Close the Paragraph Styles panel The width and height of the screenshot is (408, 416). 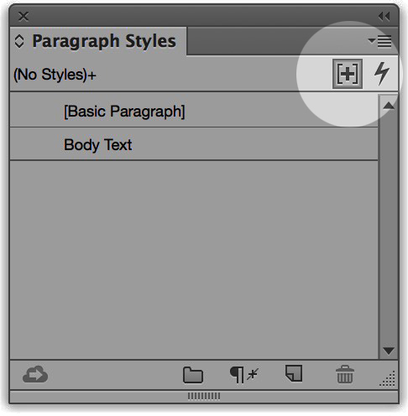point(24,17)
